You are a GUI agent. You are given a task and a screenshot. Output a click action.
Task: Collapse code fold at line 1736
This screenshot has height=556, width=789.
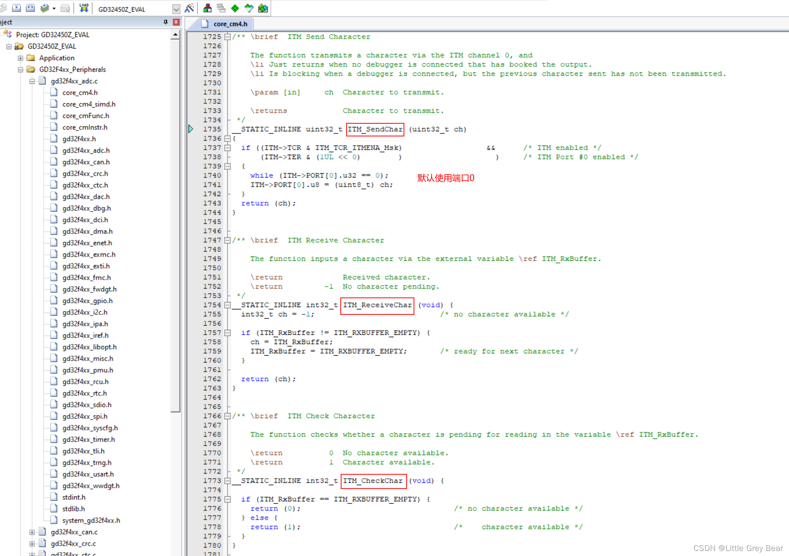click(227, 139)
